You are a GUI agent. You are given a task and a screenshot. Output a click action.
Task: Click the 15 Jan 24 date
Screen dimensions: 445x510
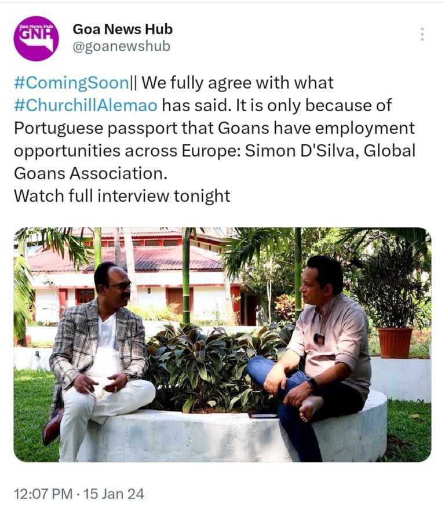click(114, 494)
